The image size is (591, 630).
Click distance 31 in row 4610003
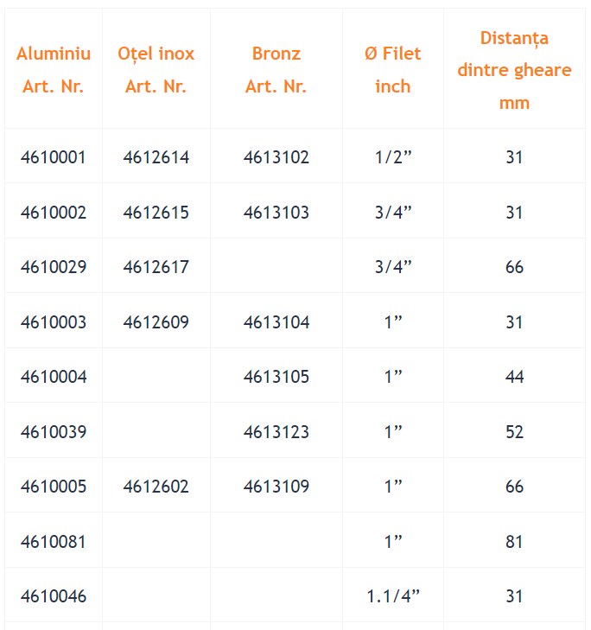514,321
